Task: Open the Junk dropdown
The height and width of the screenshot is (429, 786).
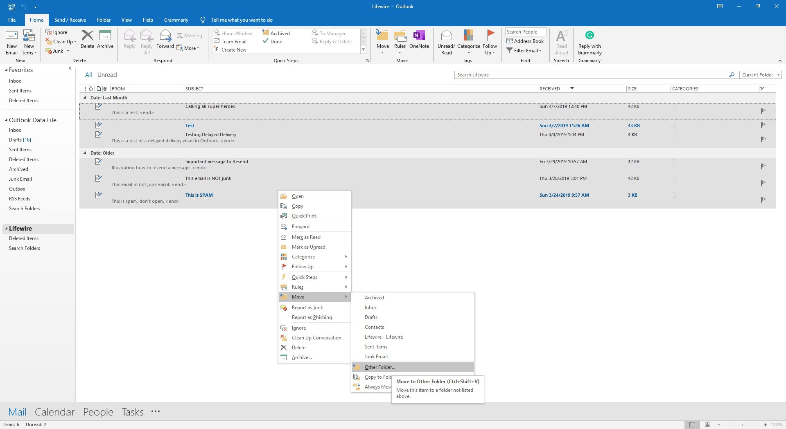Action: (68, 51)
